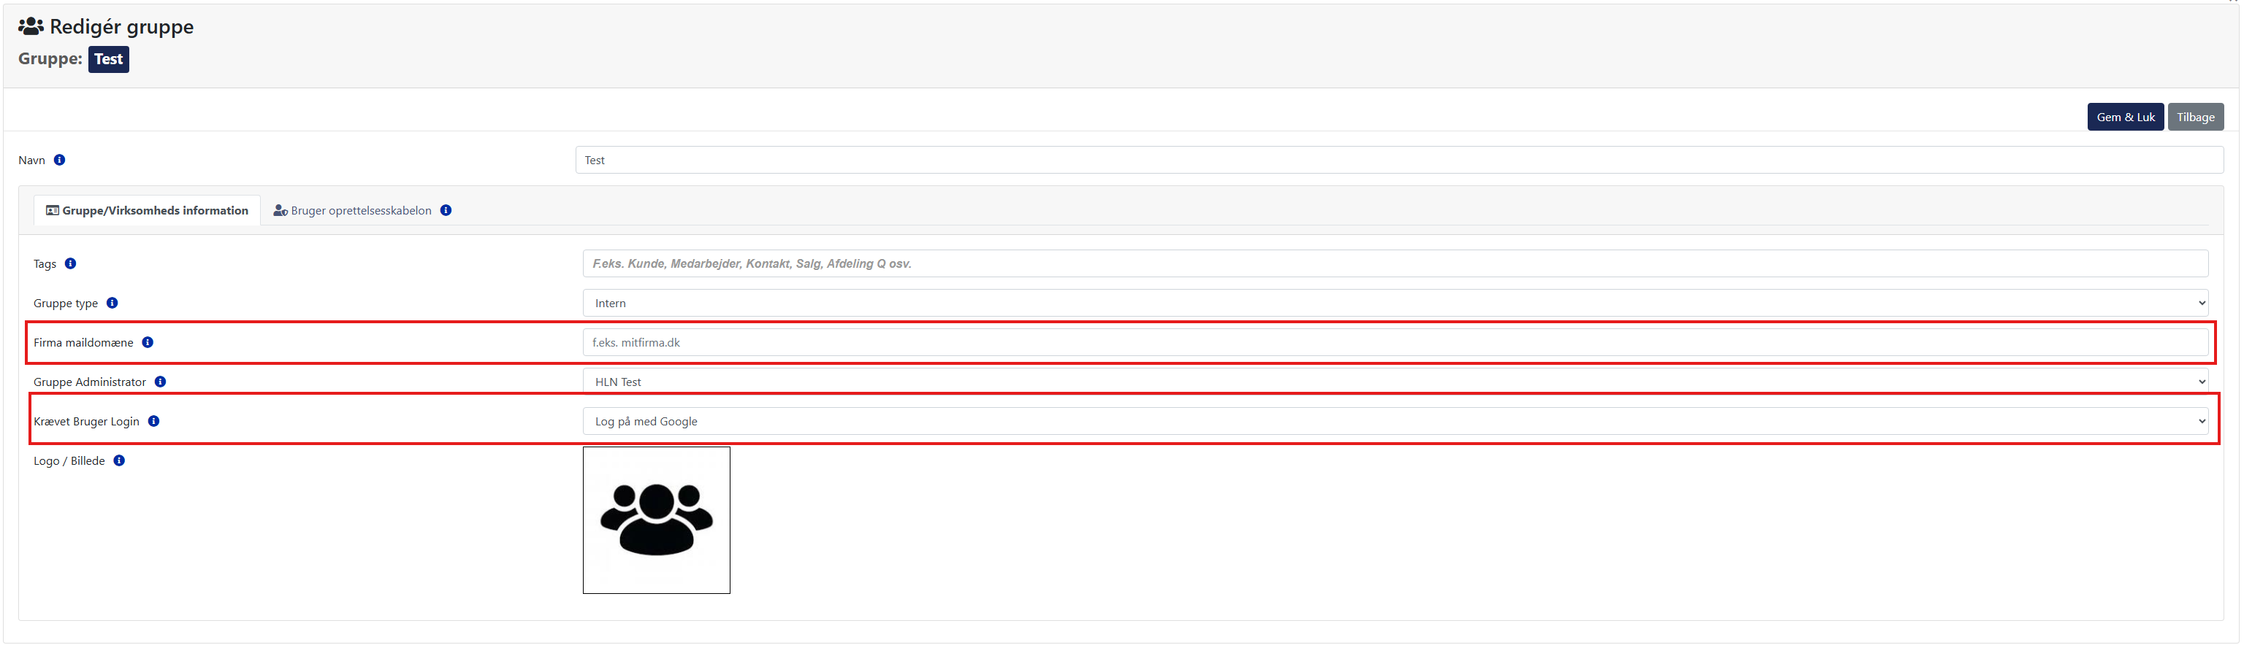Expand Krævet Bruger Login dropdown

pos(1394,421)
